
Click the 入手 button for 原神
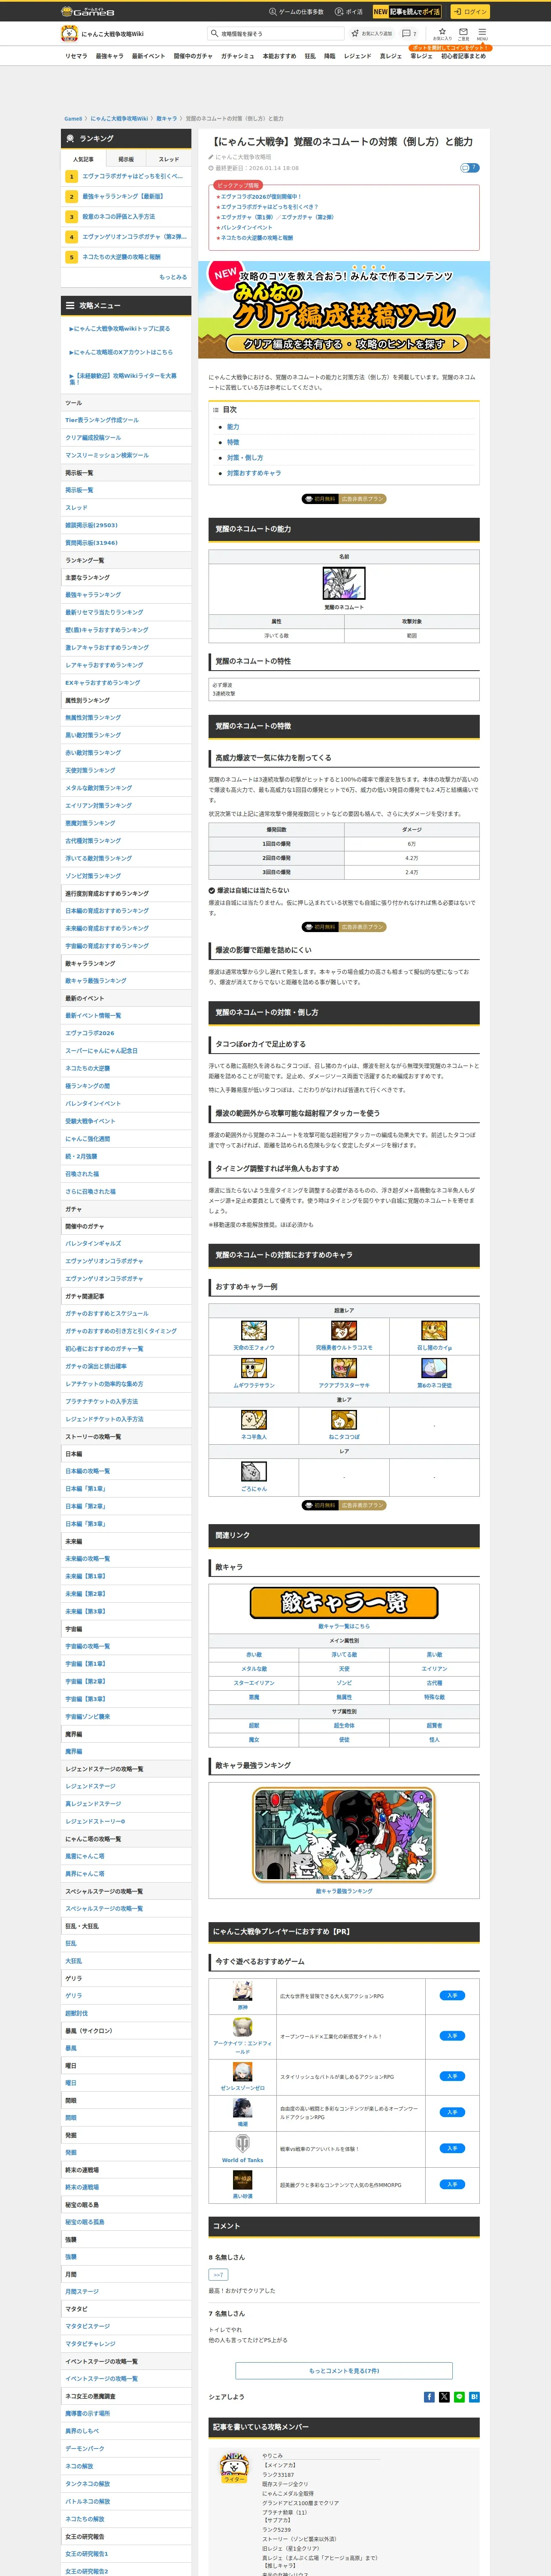click(x=452, y=1995)
